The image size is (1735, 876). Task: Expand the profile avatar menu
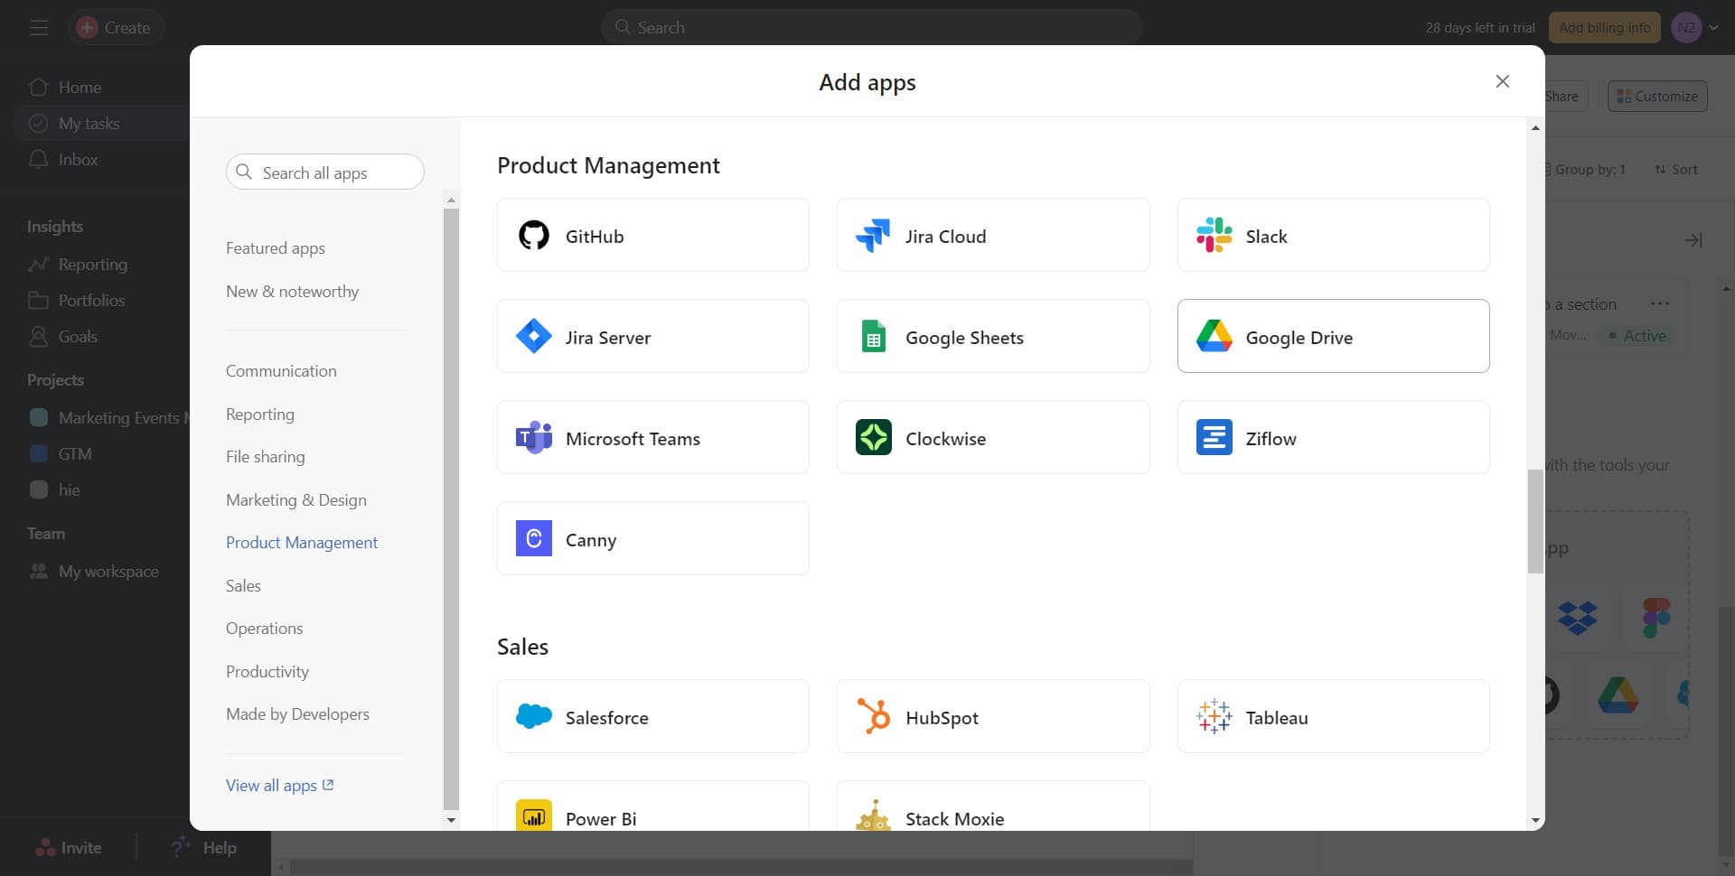point(1694,27)
